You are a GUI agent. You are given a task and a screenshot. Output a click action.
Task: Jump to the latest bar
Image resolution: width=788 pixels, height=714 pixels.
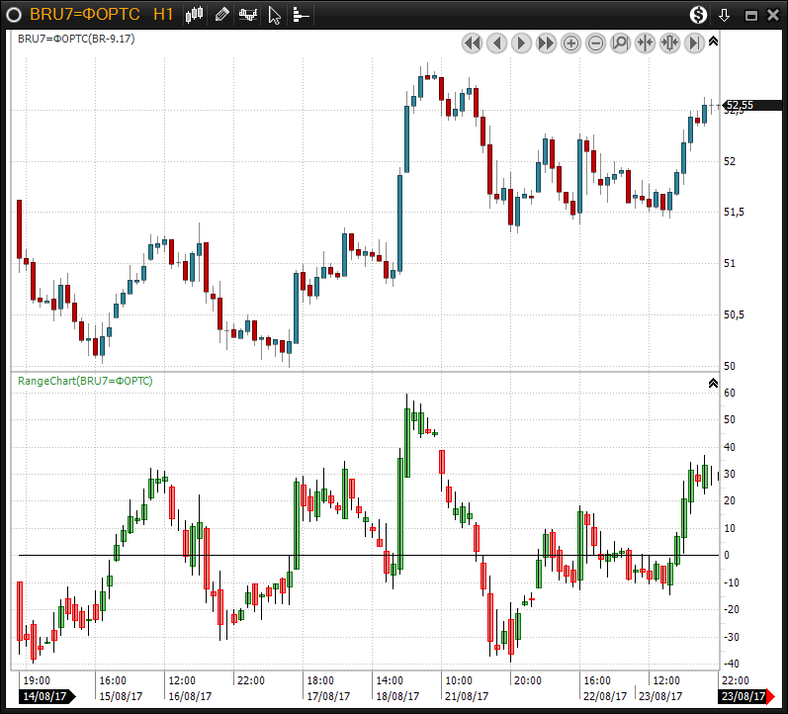click(694, 43)
